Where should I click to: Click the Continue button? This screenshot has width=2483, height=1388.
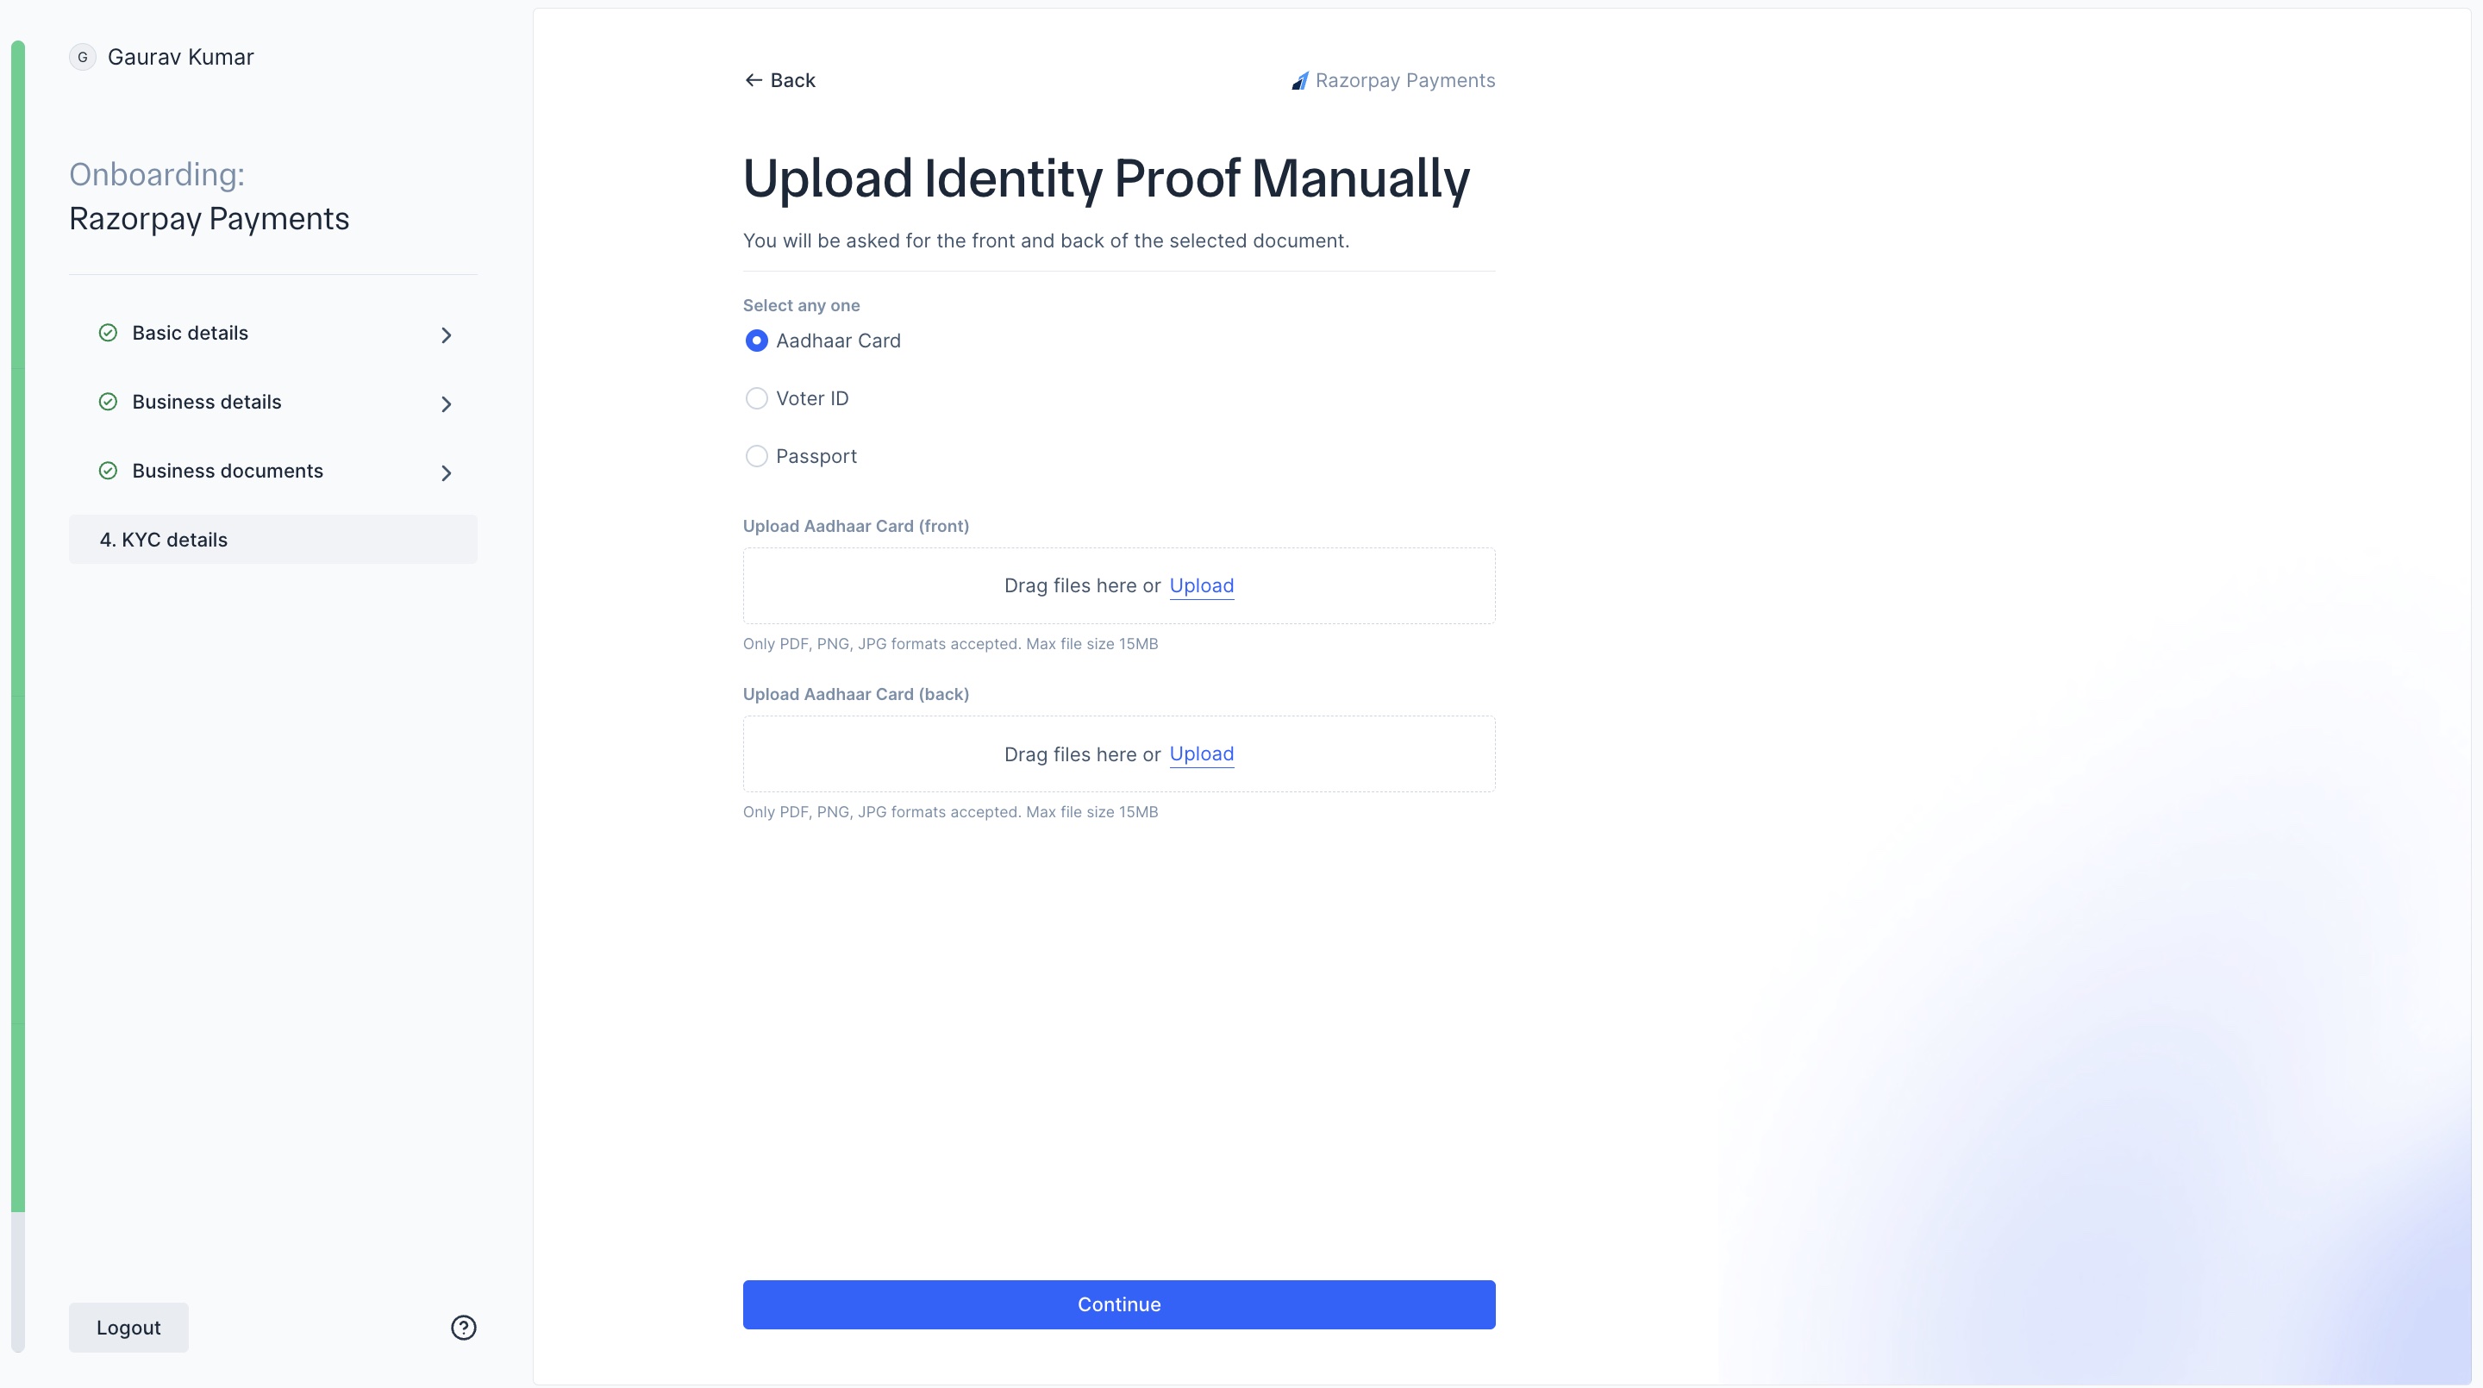(1118, 1304)
